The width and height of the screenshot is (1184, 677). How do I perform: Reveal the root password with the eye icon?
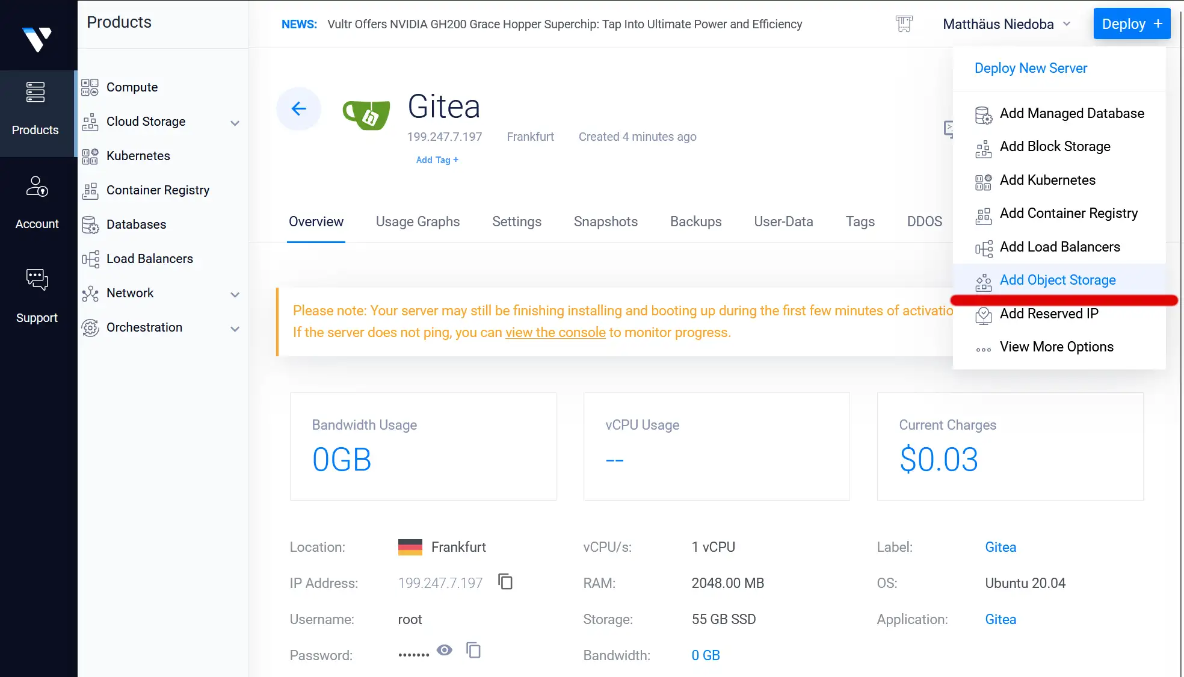tap(444, 650)
